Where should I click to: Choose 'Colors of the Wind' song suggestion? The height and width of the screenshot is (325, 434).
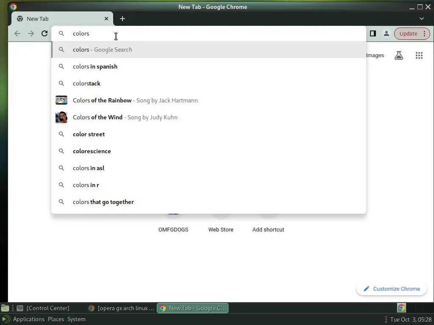click(x=209, y=117)
